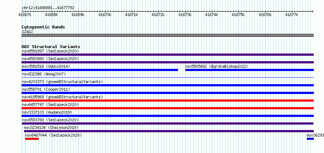Select the esv3581516 blue variant bar
324x153 pixels.
coord(100,70)
